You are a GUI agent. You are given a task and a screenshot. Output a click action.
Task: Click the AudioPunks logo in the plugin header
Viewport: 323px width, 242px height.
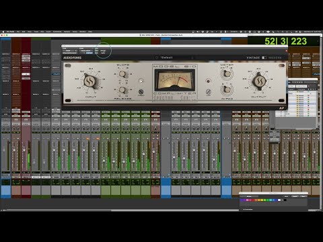pyautogui.click(x=72, y=58)
